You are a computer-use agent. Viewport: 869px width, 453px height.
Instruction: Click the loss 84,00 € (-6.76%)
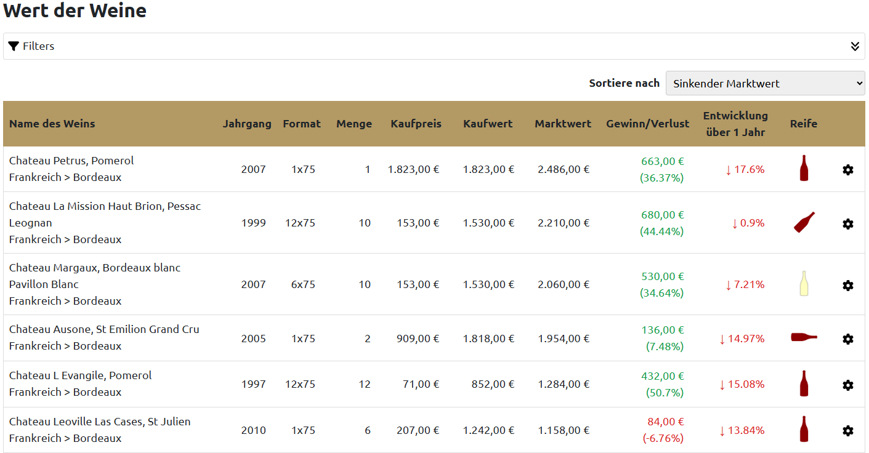(663, 430)
